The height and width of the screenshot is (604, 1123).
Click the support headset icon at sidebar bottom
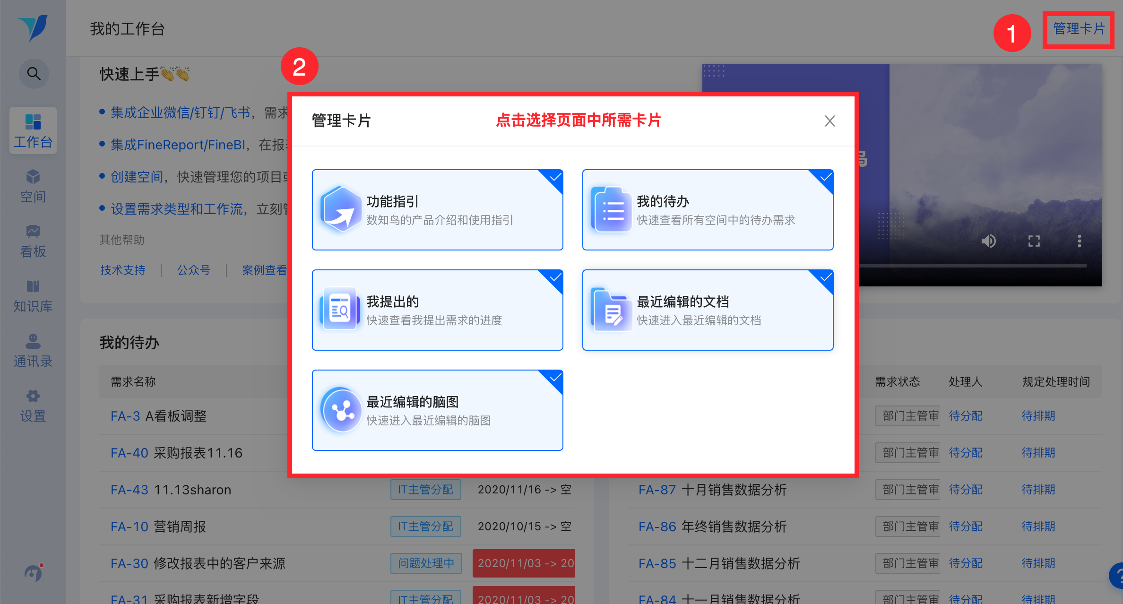point(34,572)
